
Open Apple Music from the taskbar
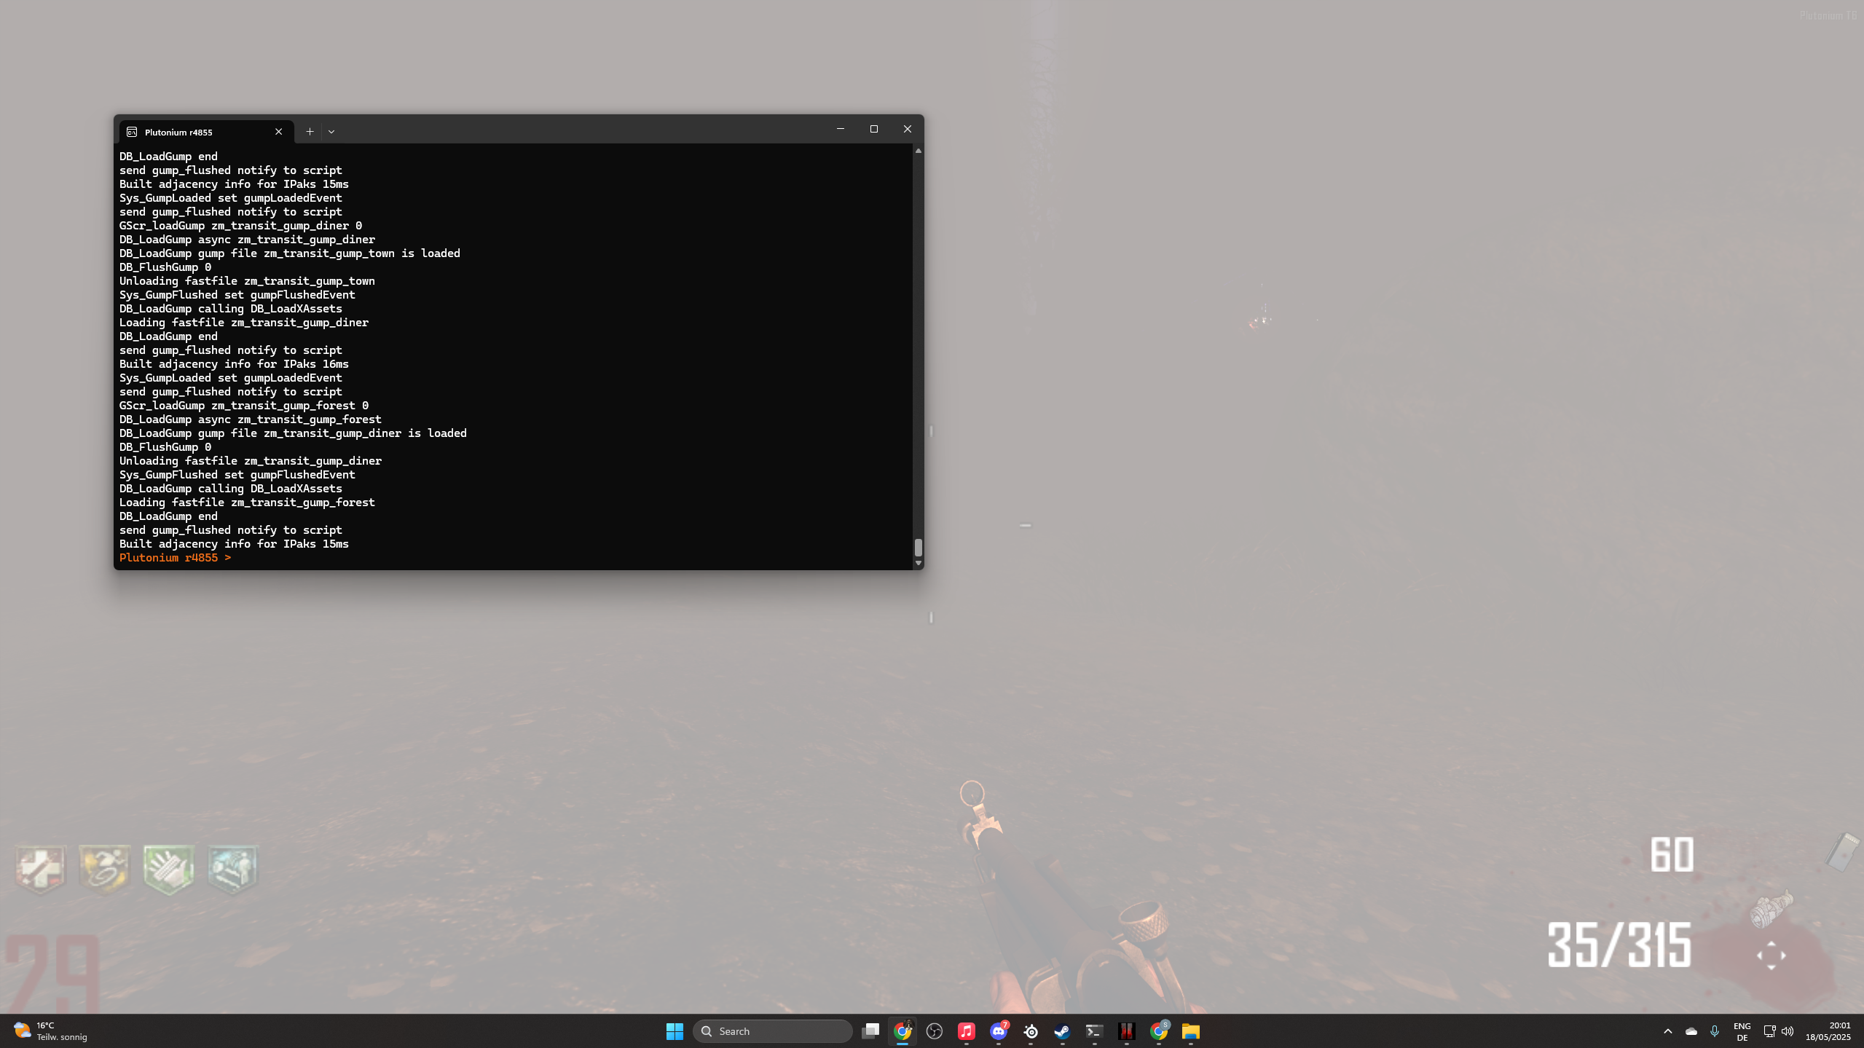pos(967,1031)
